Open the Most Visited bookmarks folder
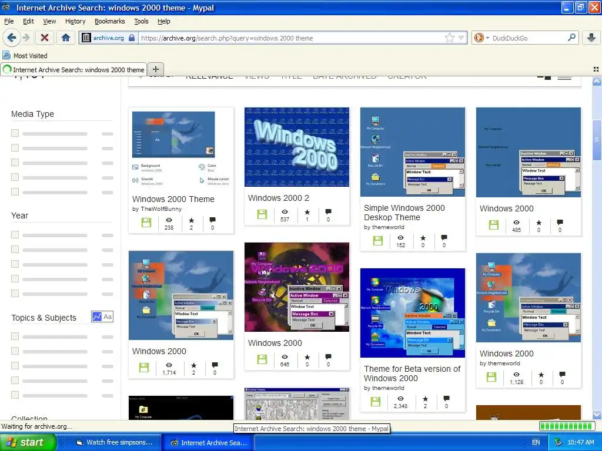The image size is (602, 451). pyautogui.click(x=25, y=56)
